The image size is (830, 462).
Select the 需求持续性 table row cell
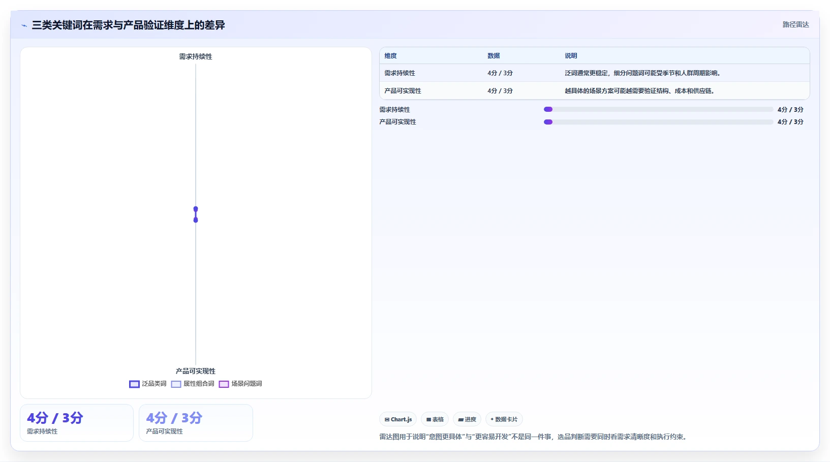[x=399, y=73]
